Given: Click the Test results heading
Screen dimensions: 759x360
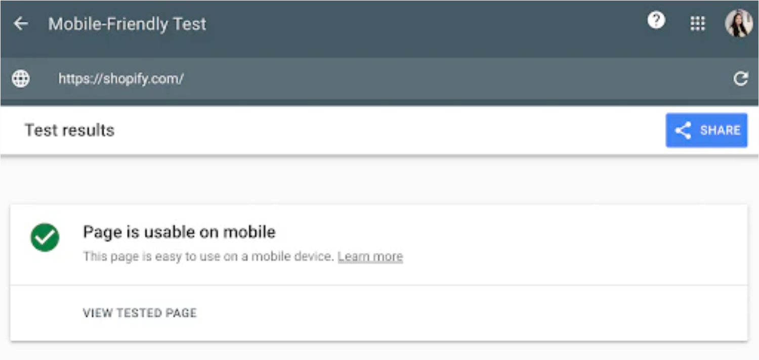Looking at the screenshot, I should coord(70,130).
